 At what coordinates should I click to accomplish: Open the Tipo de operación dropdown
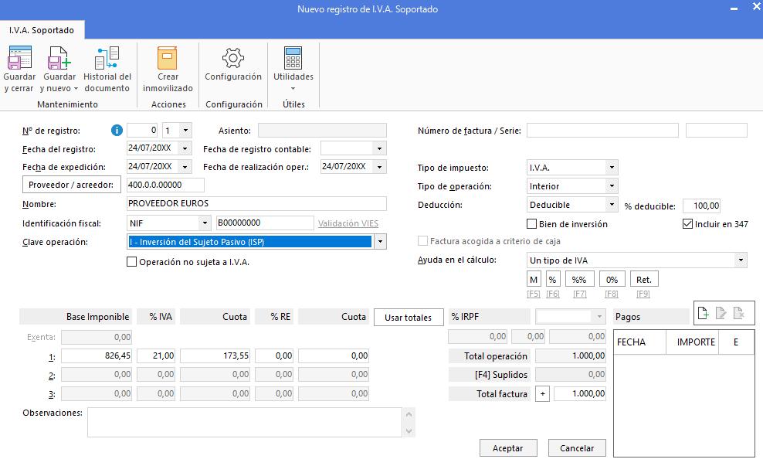[612, 186]
